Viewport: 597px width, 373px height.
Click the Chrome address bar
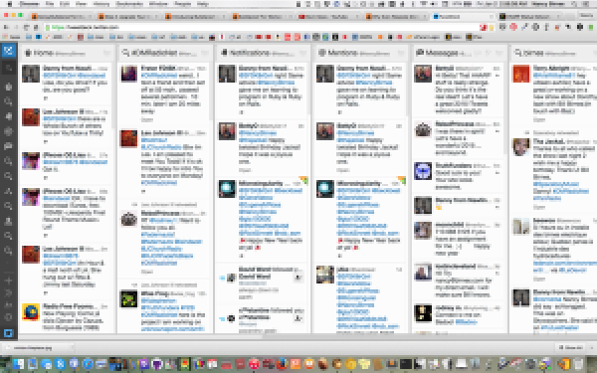(x=263, y=28)
